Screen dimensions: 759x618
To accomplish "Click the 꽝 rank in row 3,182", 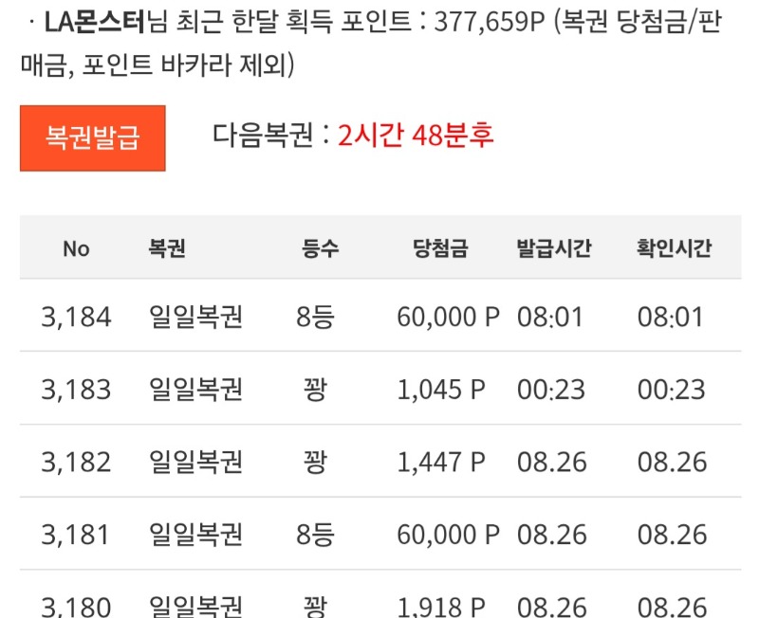I will (x=315, y=462).
